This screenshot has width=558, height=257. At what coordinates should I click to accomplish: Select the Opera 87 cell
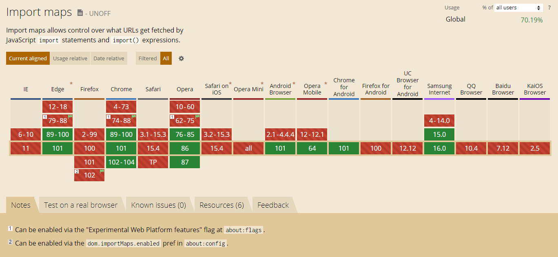coord(185,162)
